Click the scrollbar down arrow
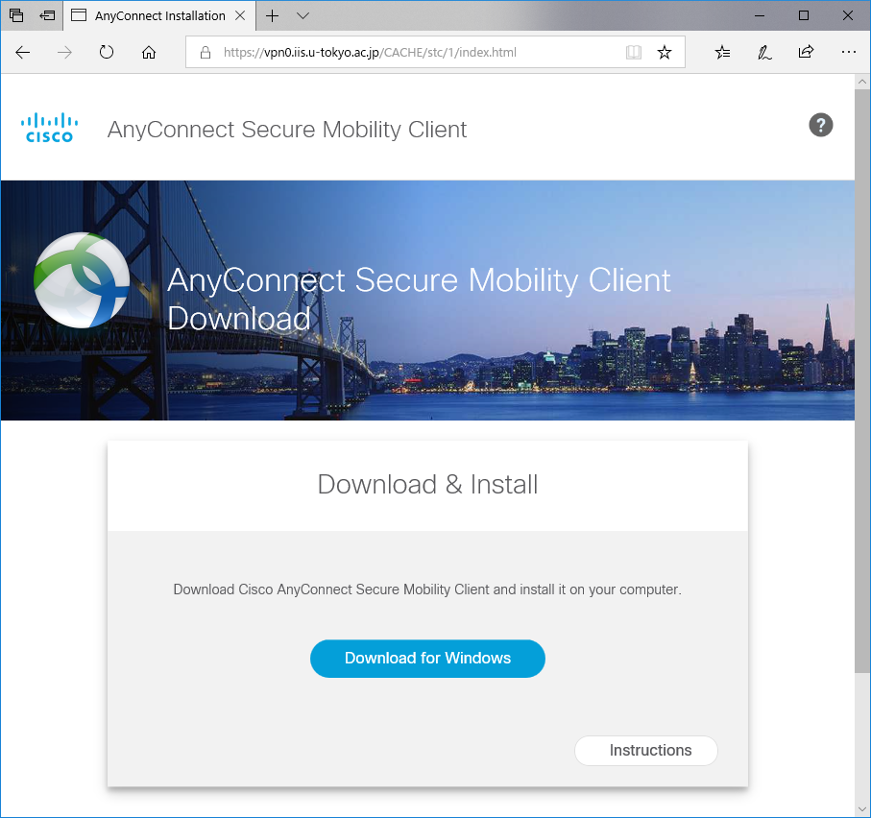The width and height of the screenshot is (871, 818). (862, 809)
